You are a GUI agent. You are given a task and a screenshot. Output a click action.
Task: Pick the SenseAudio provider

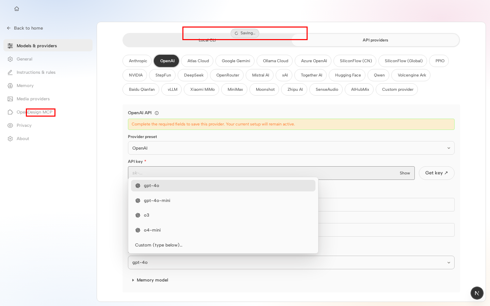[x=327, y=89]
